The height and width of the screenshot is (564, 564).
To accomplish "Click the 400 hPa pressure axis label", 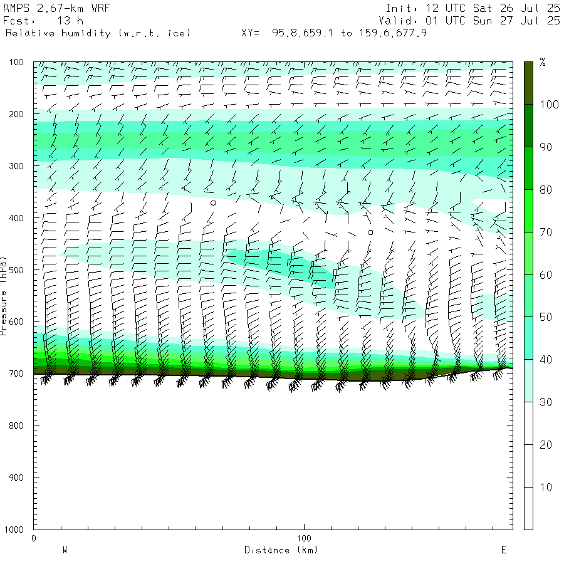I will (16, 218).
